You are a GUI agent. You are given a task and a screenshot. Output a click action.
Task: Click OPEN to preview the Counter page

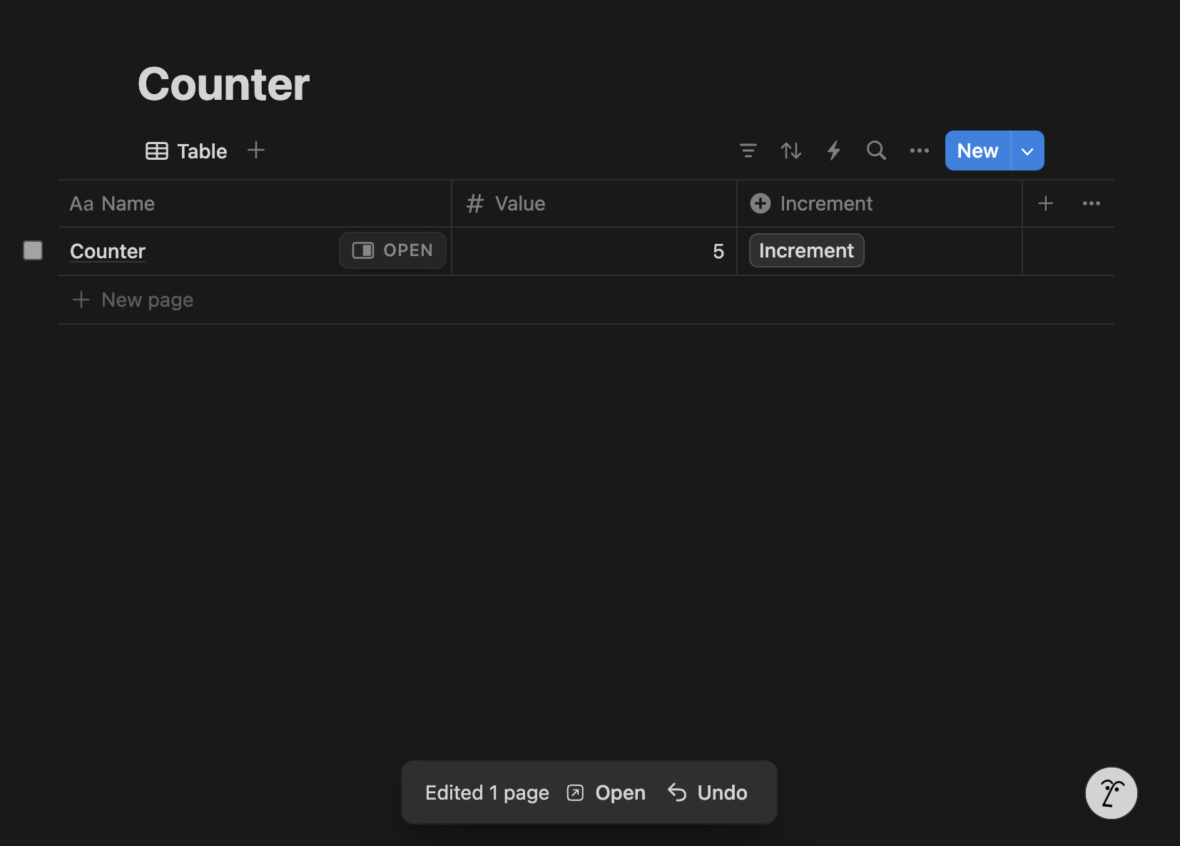pos(392,250)
